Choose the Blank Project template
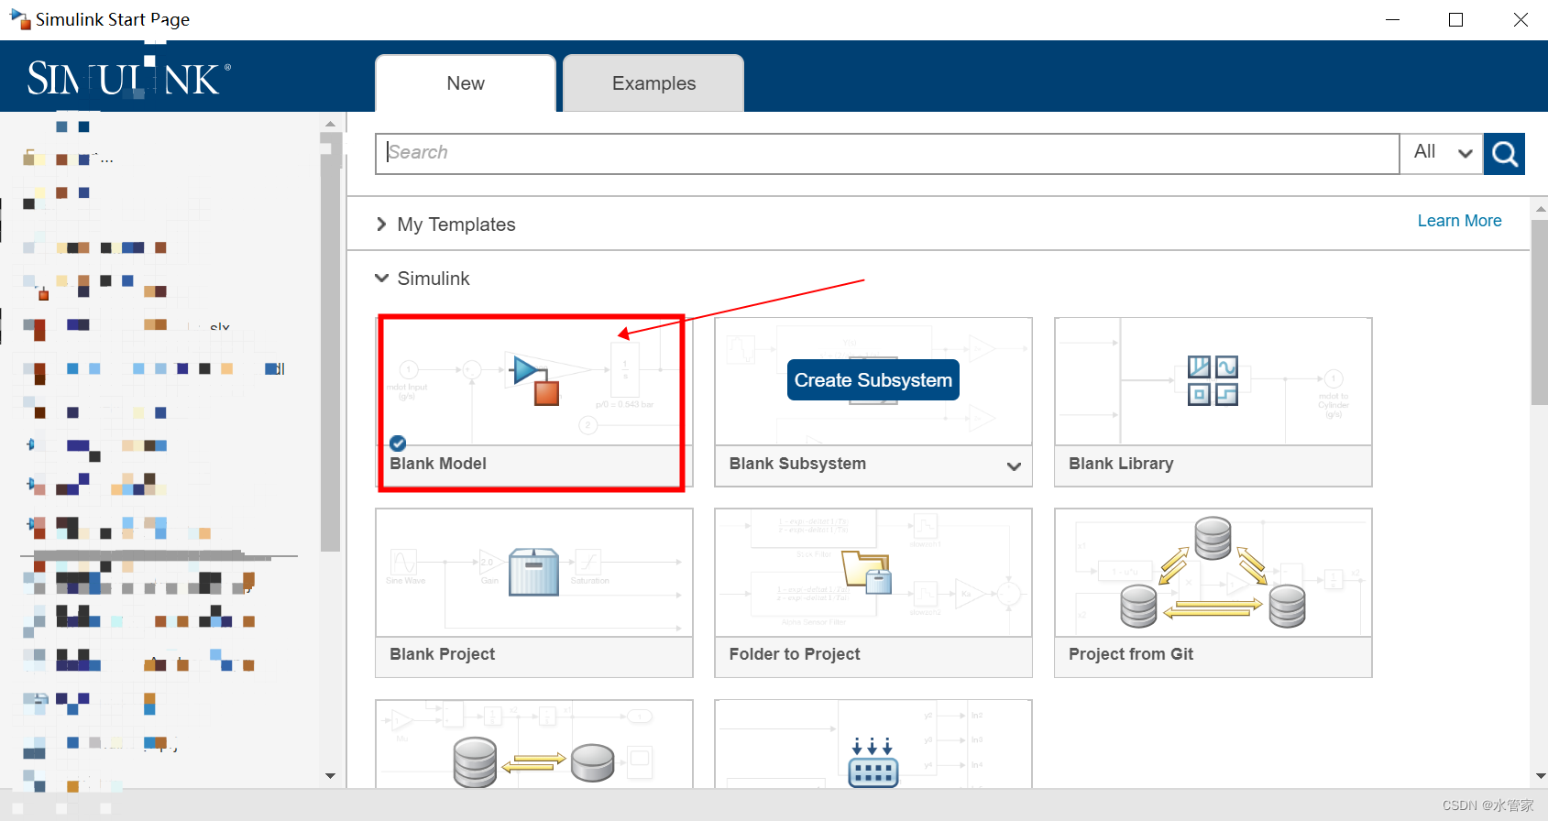This screenshot has height=821, width=1548. [x=533, y=593]
